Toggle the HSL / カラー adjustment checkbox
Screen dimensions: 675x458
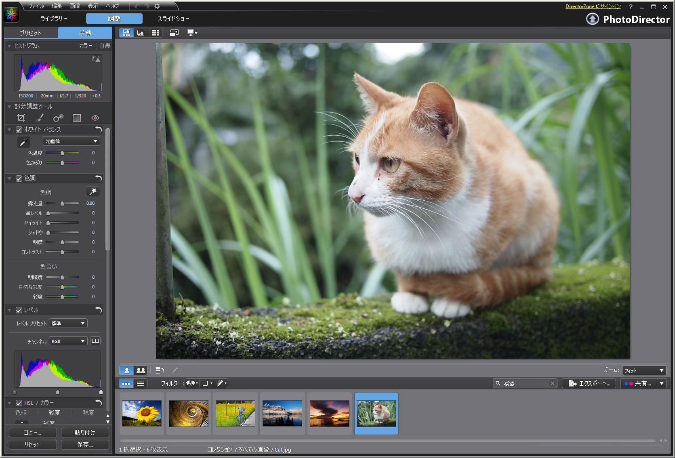coord(19,403)
